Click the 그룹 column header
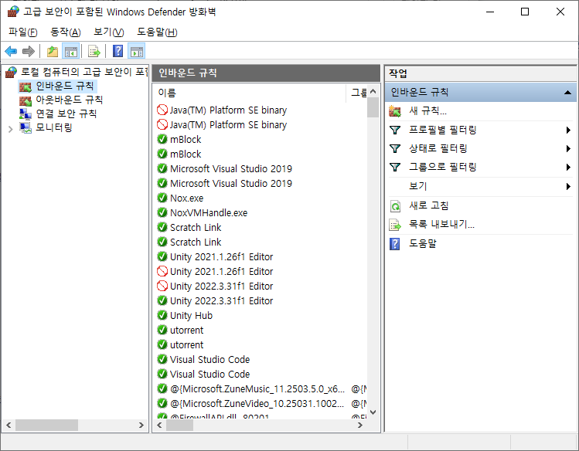The height and width of the screenshot is (451, 579). click(356, 93)
